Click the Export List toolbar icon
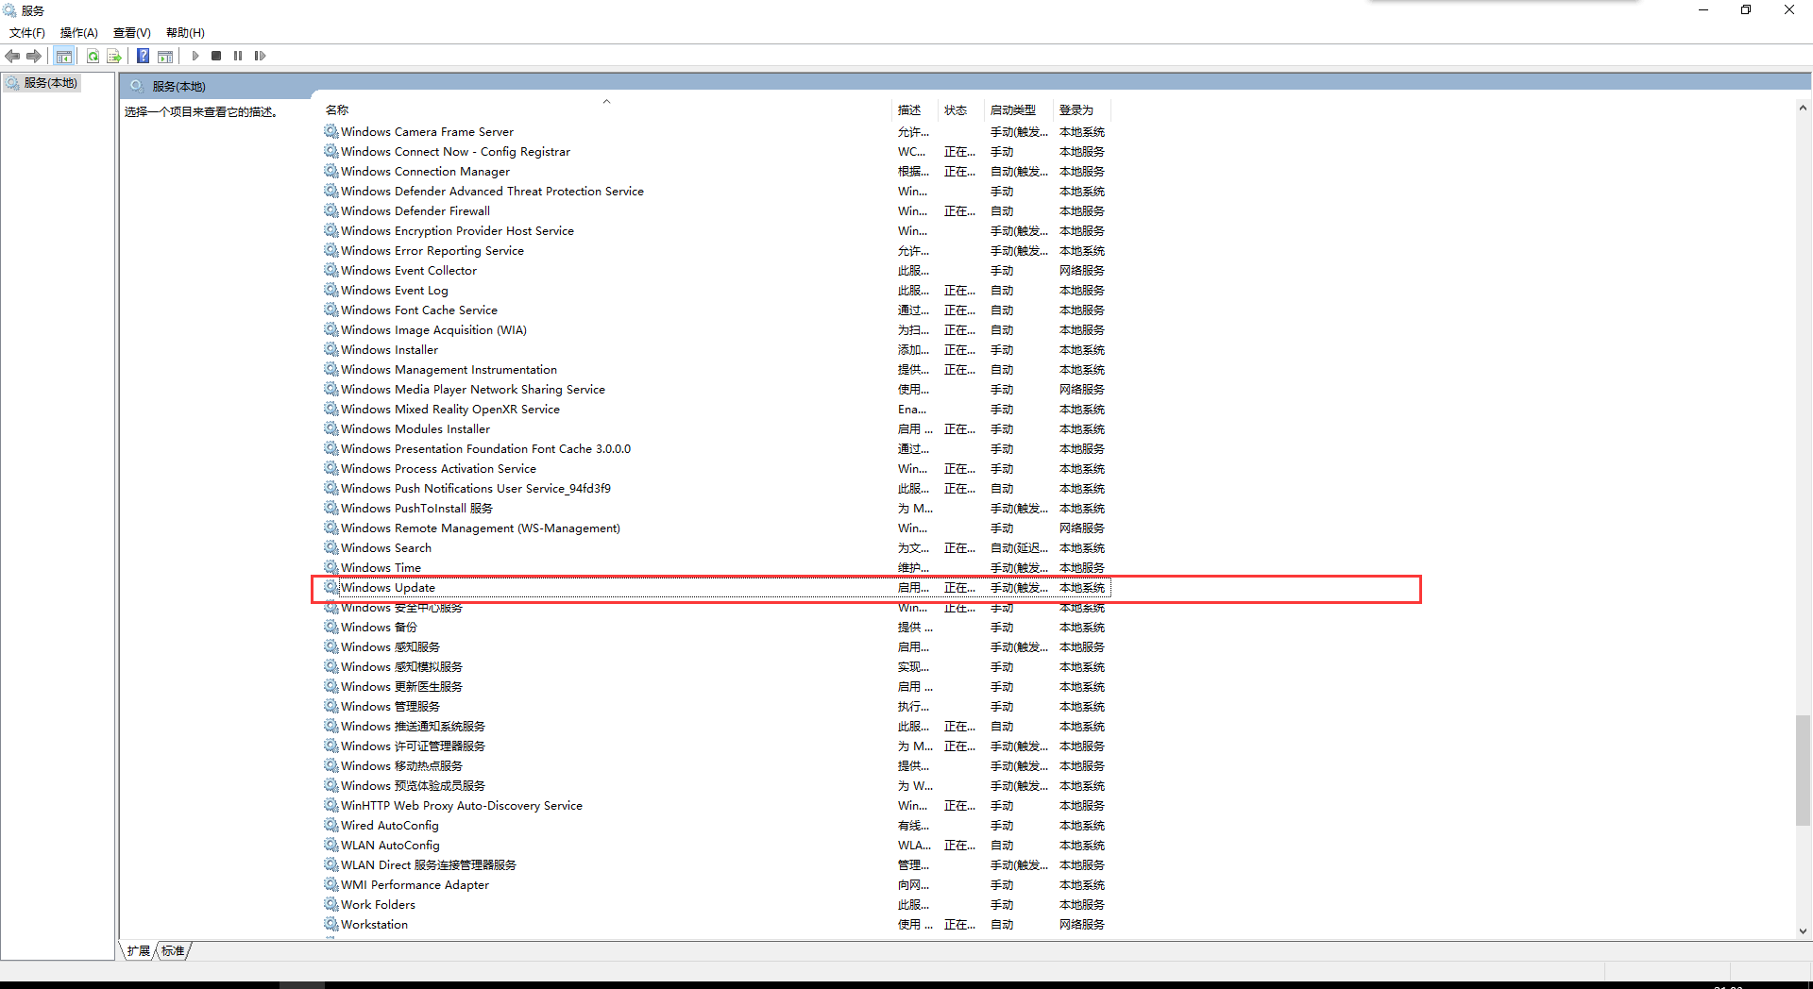 tap(114, 56)
